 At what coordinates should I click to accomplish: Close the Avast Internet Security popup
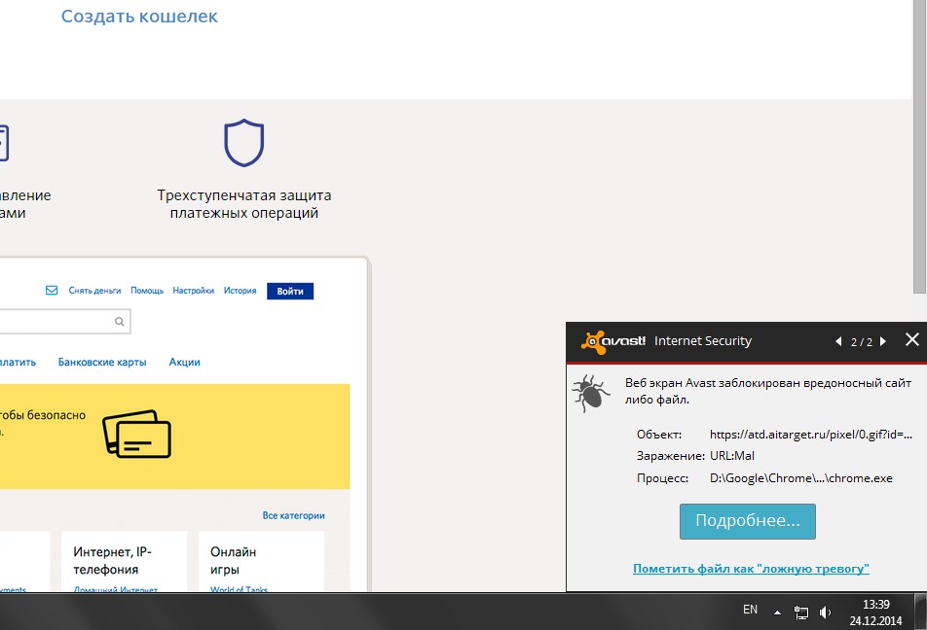(x=912, y=339)
